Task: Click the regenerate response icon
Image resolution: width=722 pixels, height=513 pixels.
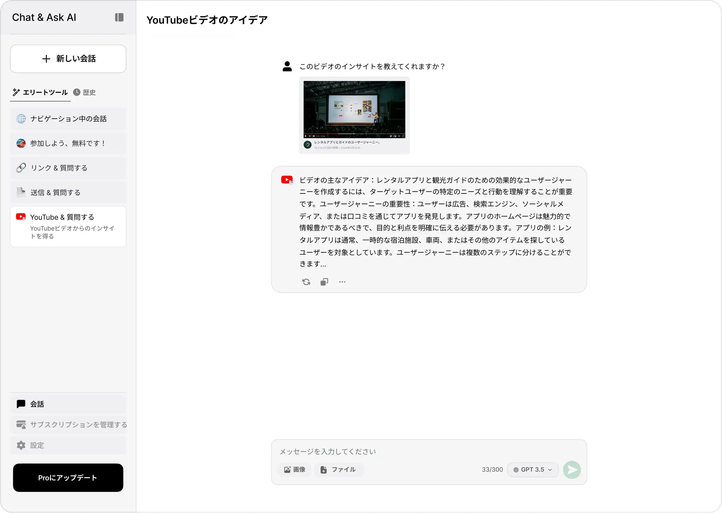Action: tap(306, 282)
